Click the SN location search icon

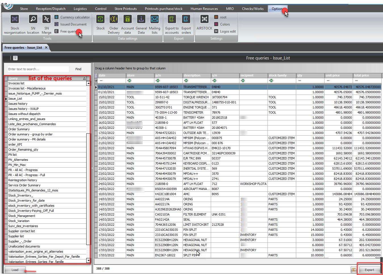[x=33, y=19]
